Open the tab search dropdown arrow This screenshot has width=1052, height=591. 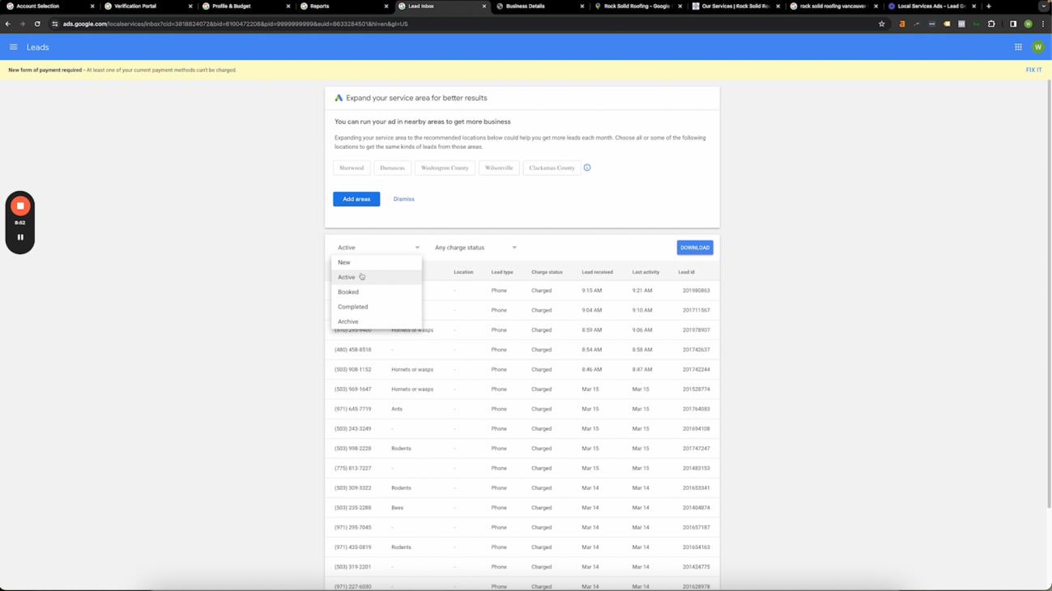pyautogui.click(x=1043, y=6)
